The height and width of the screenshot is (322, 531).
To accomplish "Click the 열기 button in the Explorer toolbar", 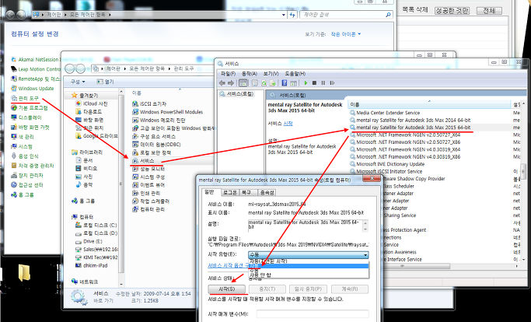I will (x=105, y=82).
